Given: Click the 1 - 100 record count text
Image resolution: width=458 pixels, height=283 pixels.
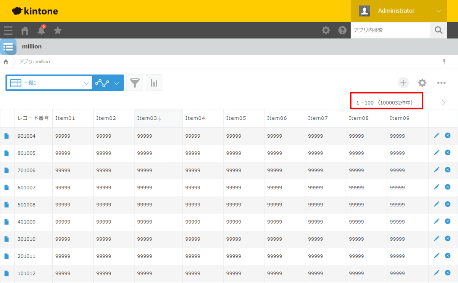Looking at the screenshot, I should pos(384,103).
